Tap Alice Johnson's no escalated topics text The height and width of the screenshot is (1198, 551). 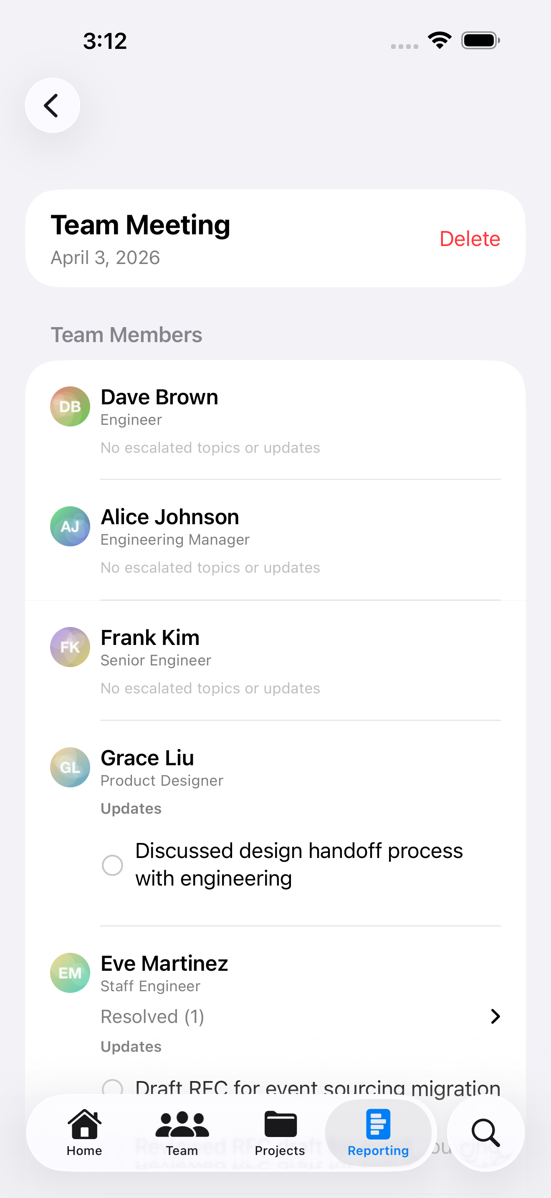click(x=210, y=567)
